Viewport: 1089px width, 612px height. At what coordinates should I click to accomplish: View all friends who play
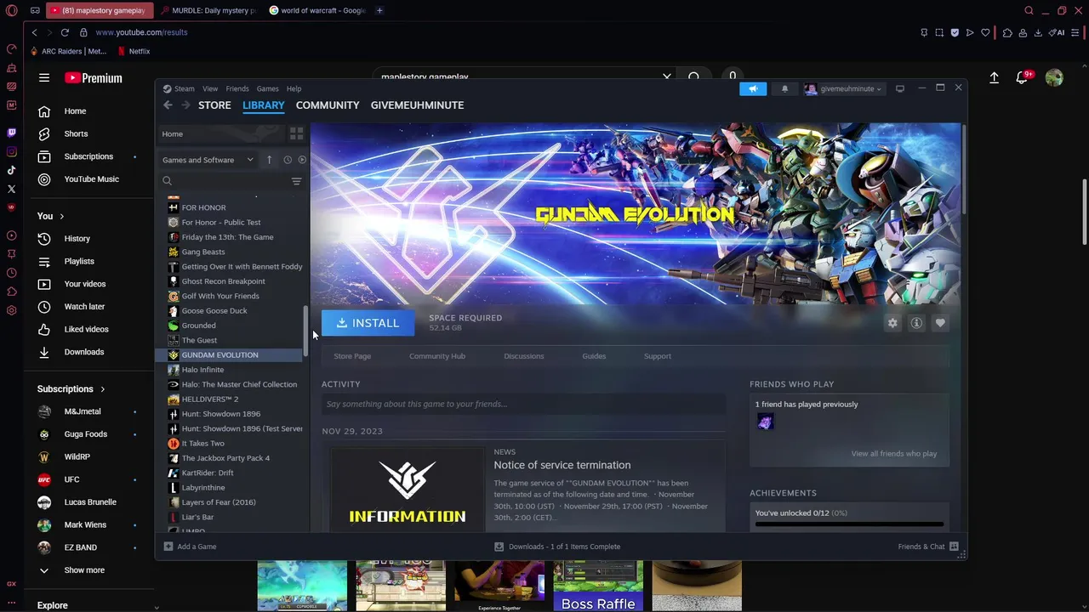click(x=894, y=454)
